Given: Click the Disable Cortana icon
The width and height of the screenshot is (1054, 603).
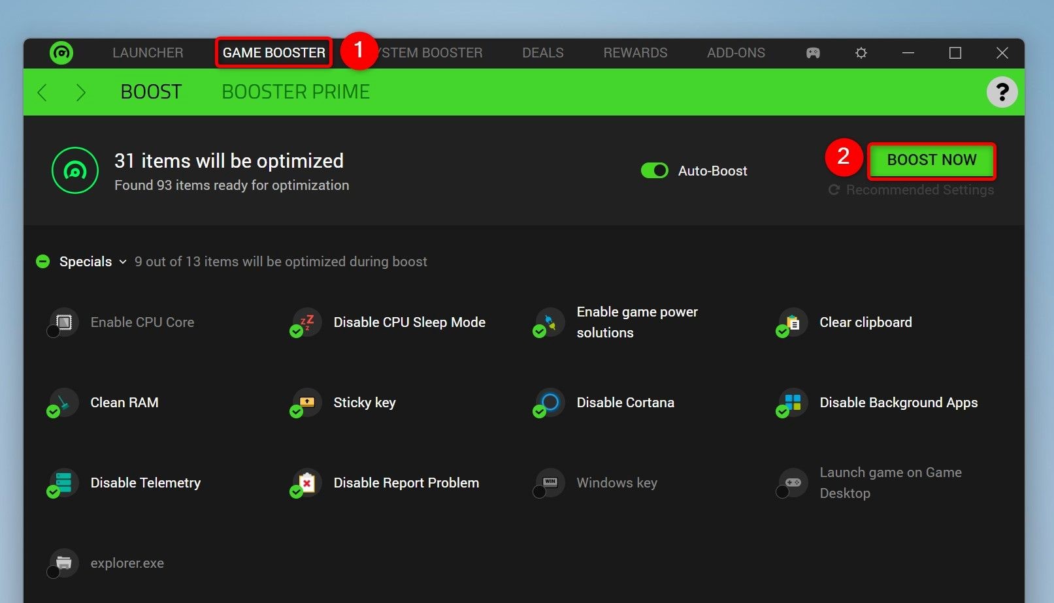Looking at the screenshot, I should (550, 403).
